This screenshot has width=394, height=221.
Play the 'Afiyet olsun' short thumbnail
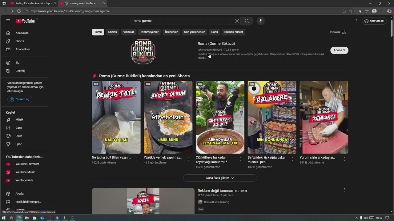(168, 117)
